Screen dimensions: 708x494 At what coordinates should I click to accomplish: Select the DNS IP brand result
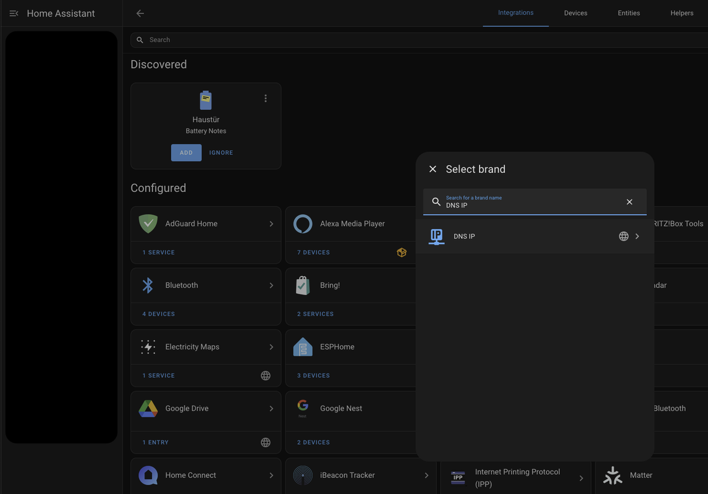pos(534,237)
